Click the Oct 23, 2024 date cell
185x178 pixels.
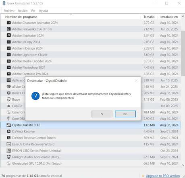(x=169, y=151)
